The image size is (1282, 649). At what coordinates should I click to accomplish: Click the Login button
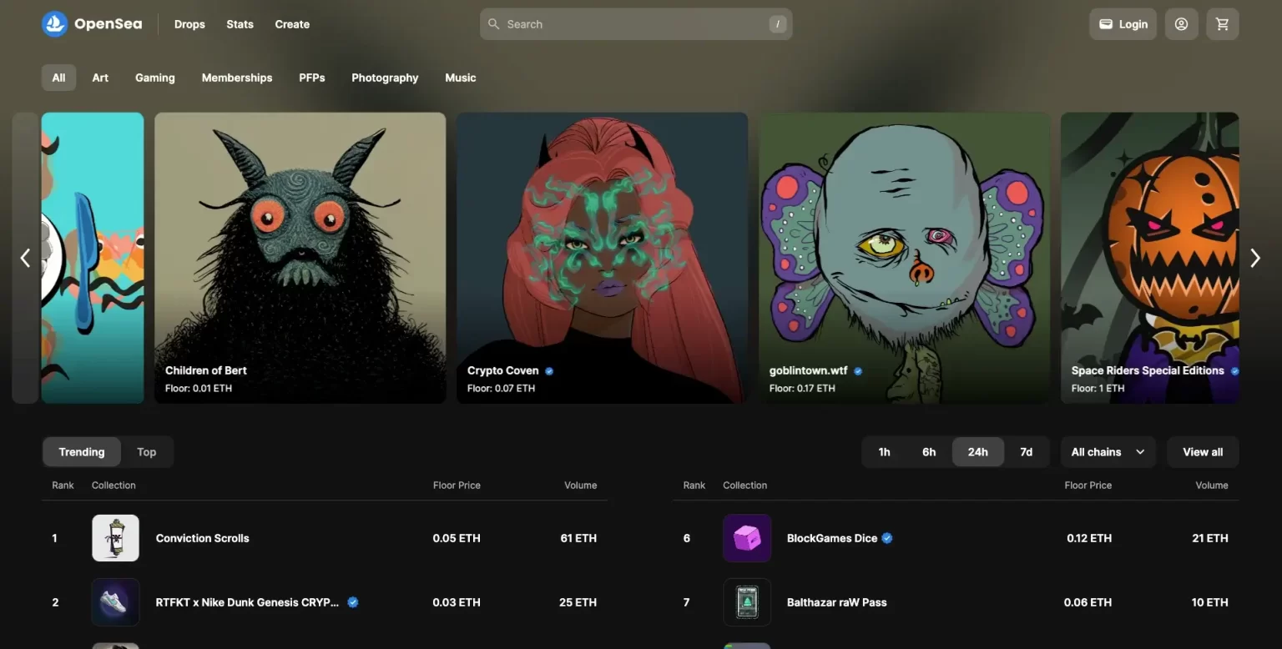point(1123,24)
